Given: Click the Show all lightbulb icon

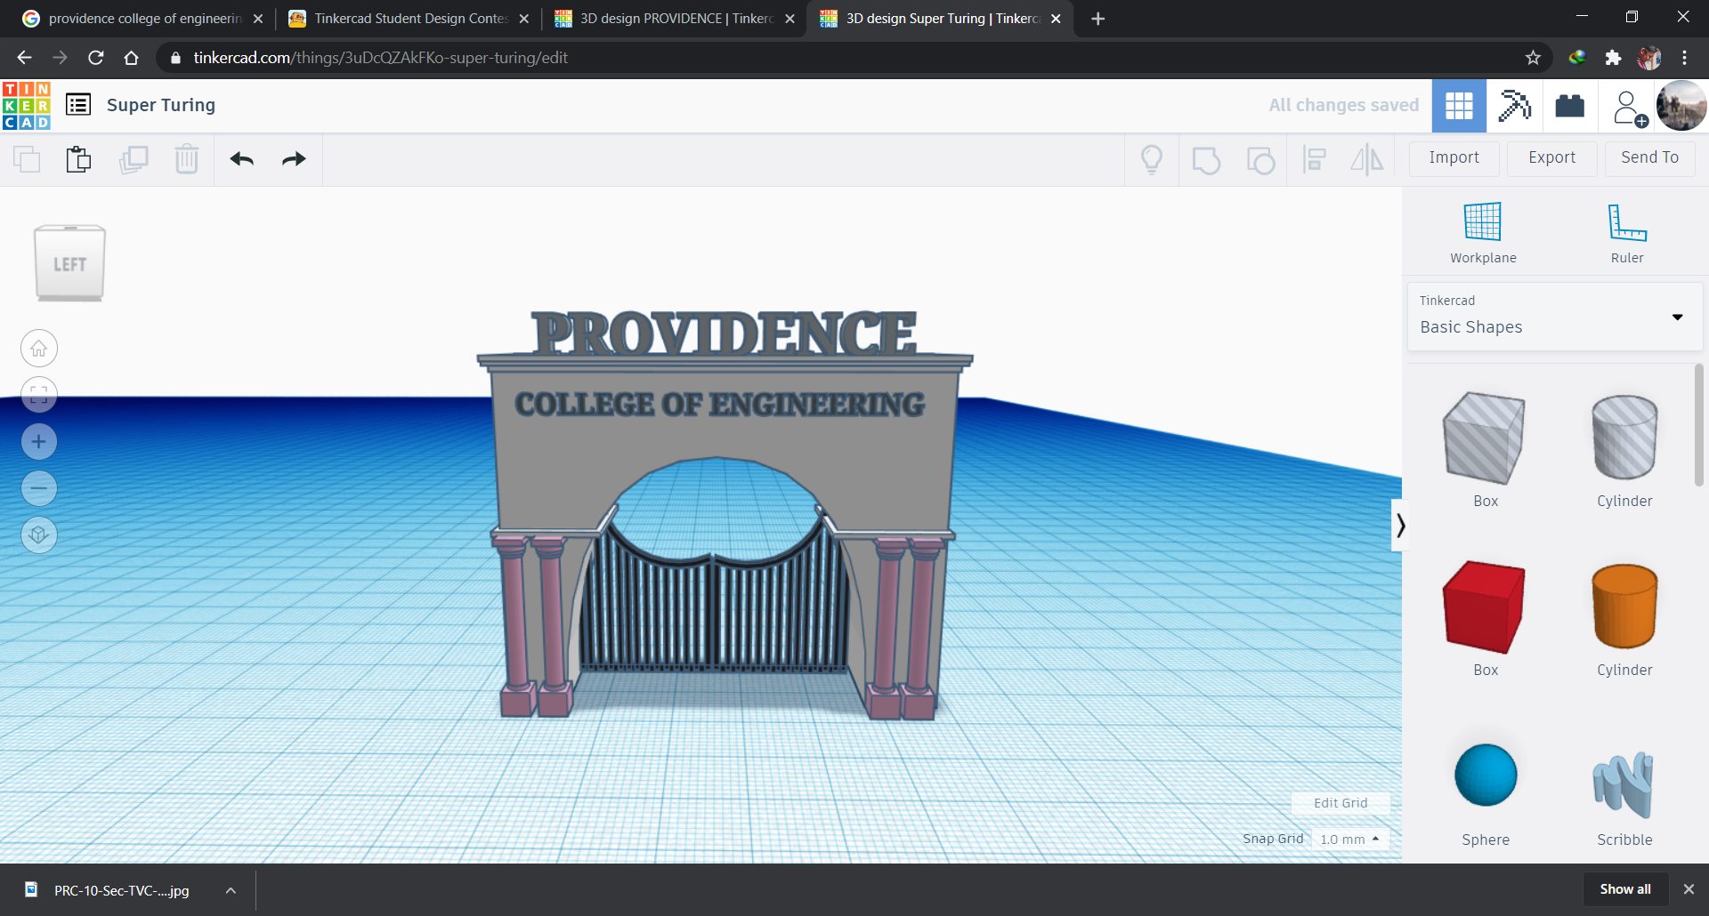Looking at the screenshot, I should coord(1152,159).
